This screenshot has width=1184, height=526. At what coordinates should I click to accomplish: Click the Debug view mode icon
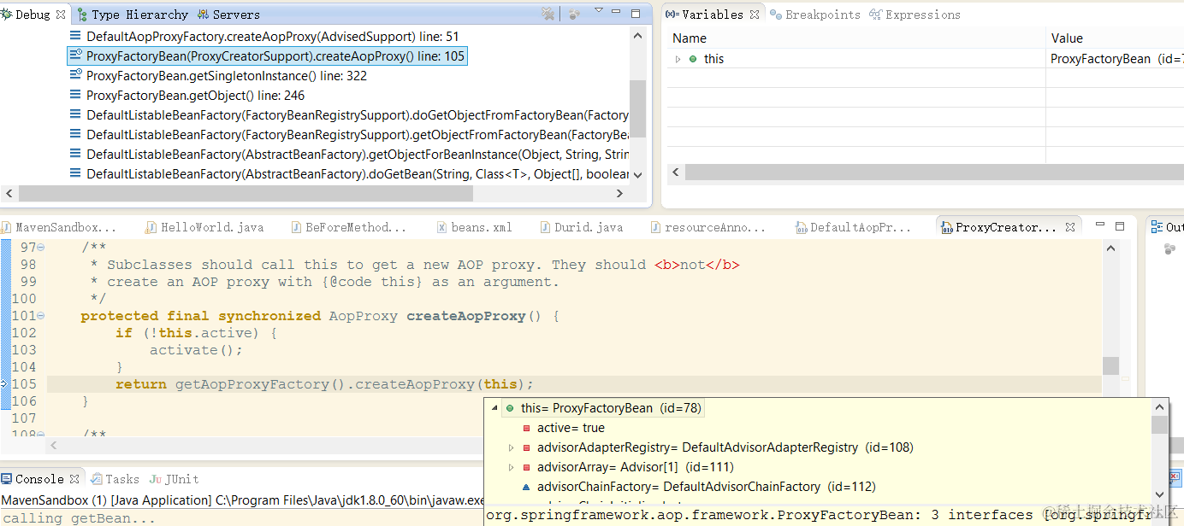click(x=575, y=14)
